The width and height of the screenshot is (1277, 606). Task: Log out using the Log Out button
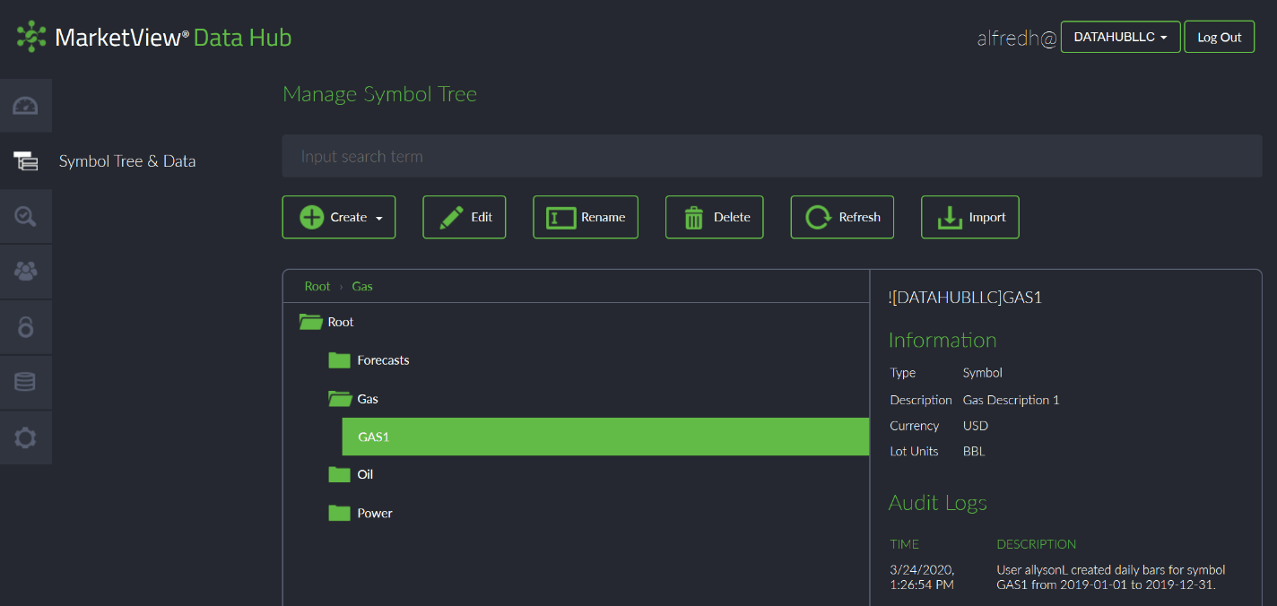click(1220, 37)
